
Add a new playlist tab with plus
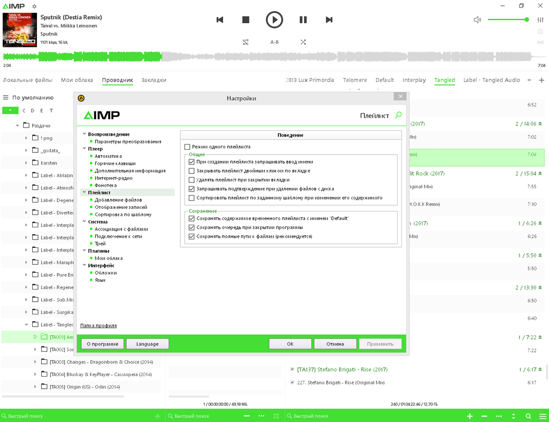[x=541, y=80]
